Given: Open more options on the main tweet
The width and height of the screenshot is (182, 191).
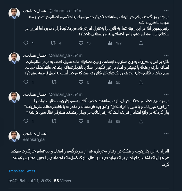Looking at the screenshot, I should [x=167, y=134].
